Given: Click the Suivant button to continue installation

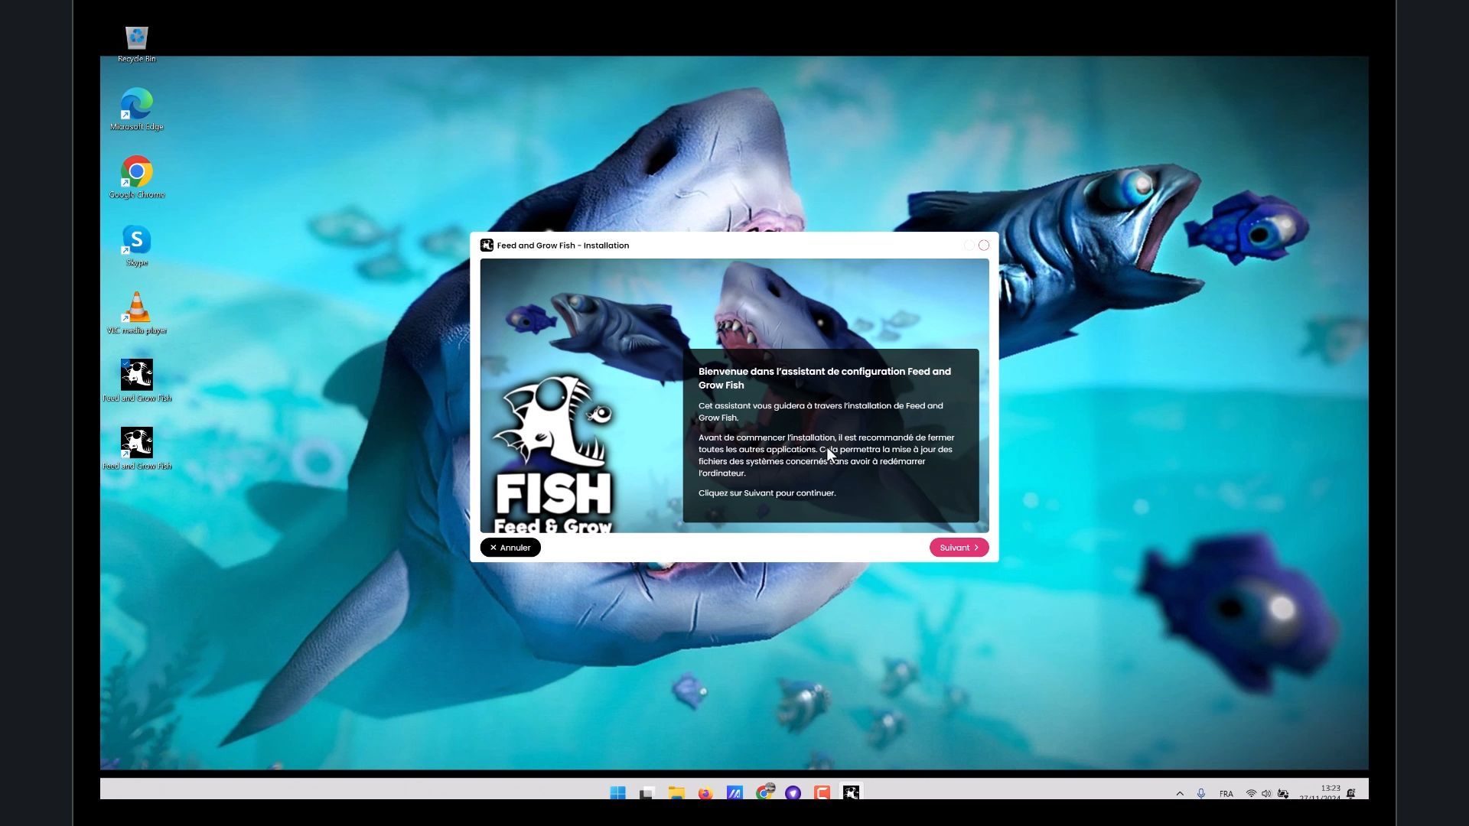Looking at the screenshot, I should [959, 548].
